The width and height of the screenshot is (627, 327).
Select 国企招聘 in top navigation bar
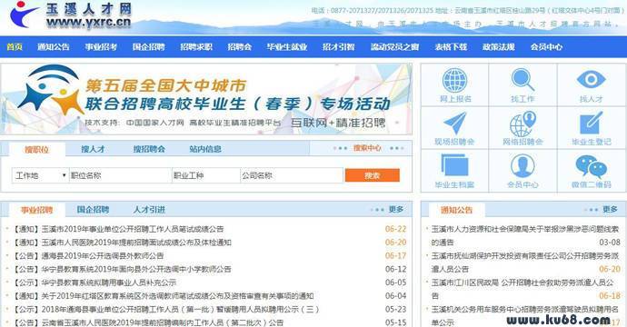148,46
